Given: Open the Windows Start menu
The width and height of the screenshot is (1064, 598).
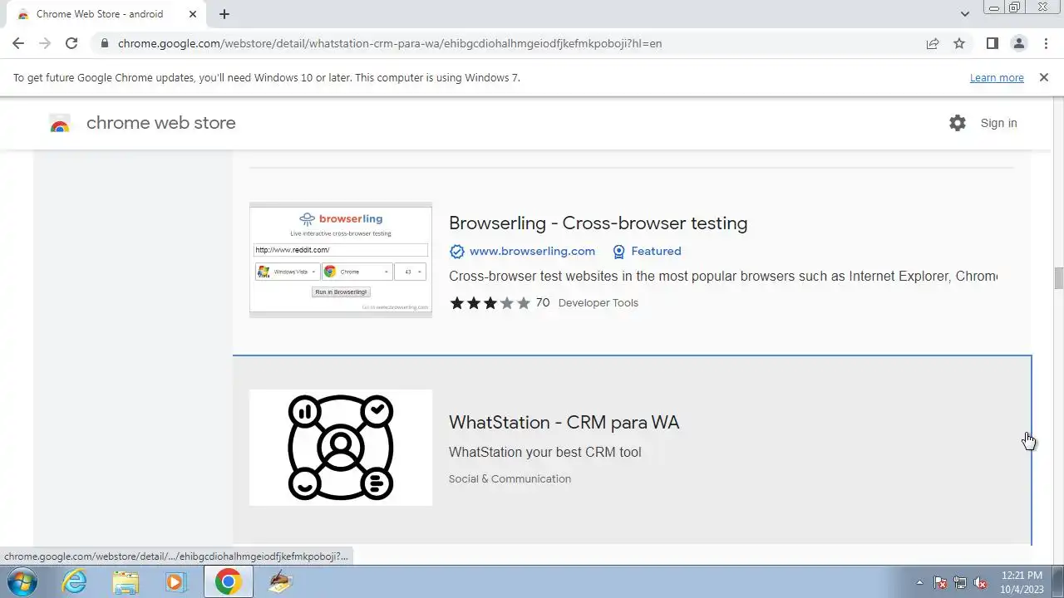Looking at the screenshot, I should point(21,581).
